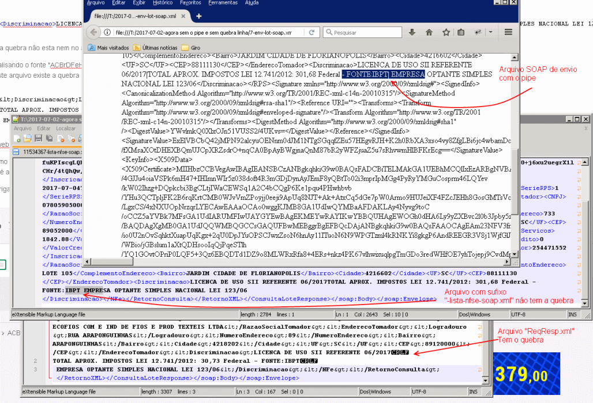
Task: Click the Firefox horizontal scrollbar left arrow
Action: [x=87, y=261]
